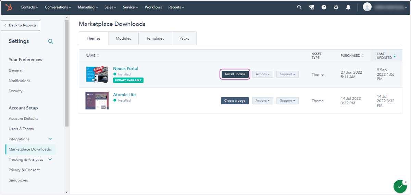Expand Integrations section chevron
This screenshot has width=411, height=195.
[50, 139]
